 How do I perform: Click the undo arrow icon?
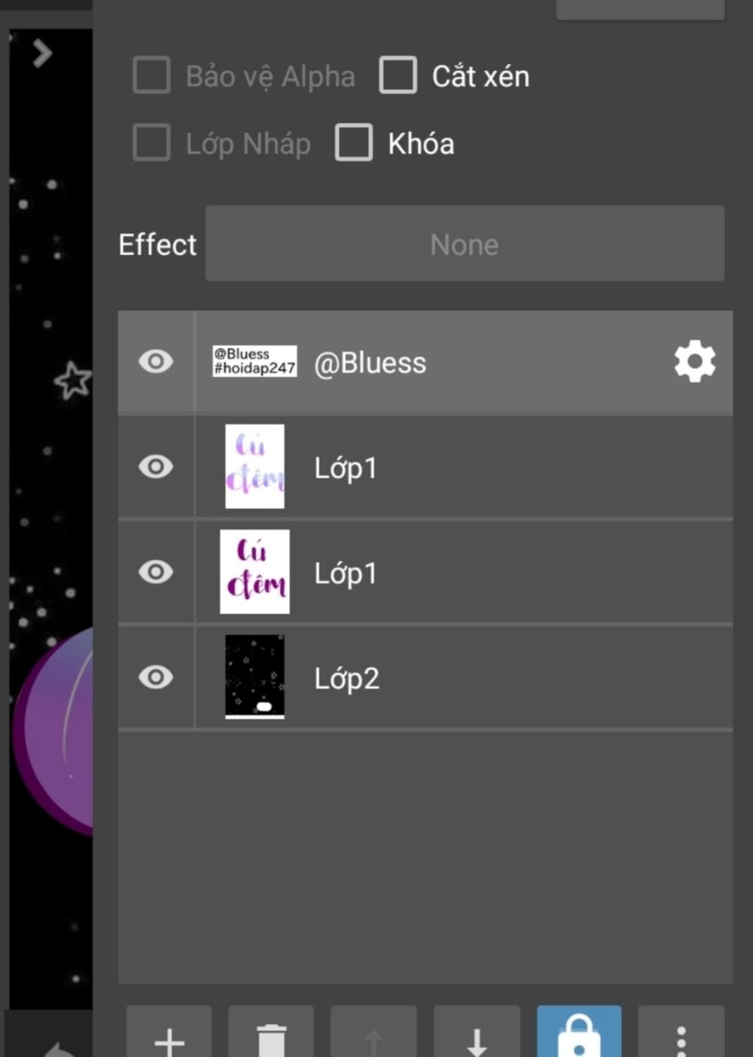(59, 1047)
